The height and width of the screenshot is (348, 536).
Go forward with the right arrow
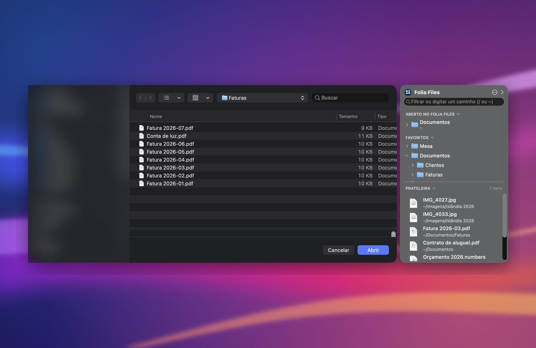click(150, 98)
